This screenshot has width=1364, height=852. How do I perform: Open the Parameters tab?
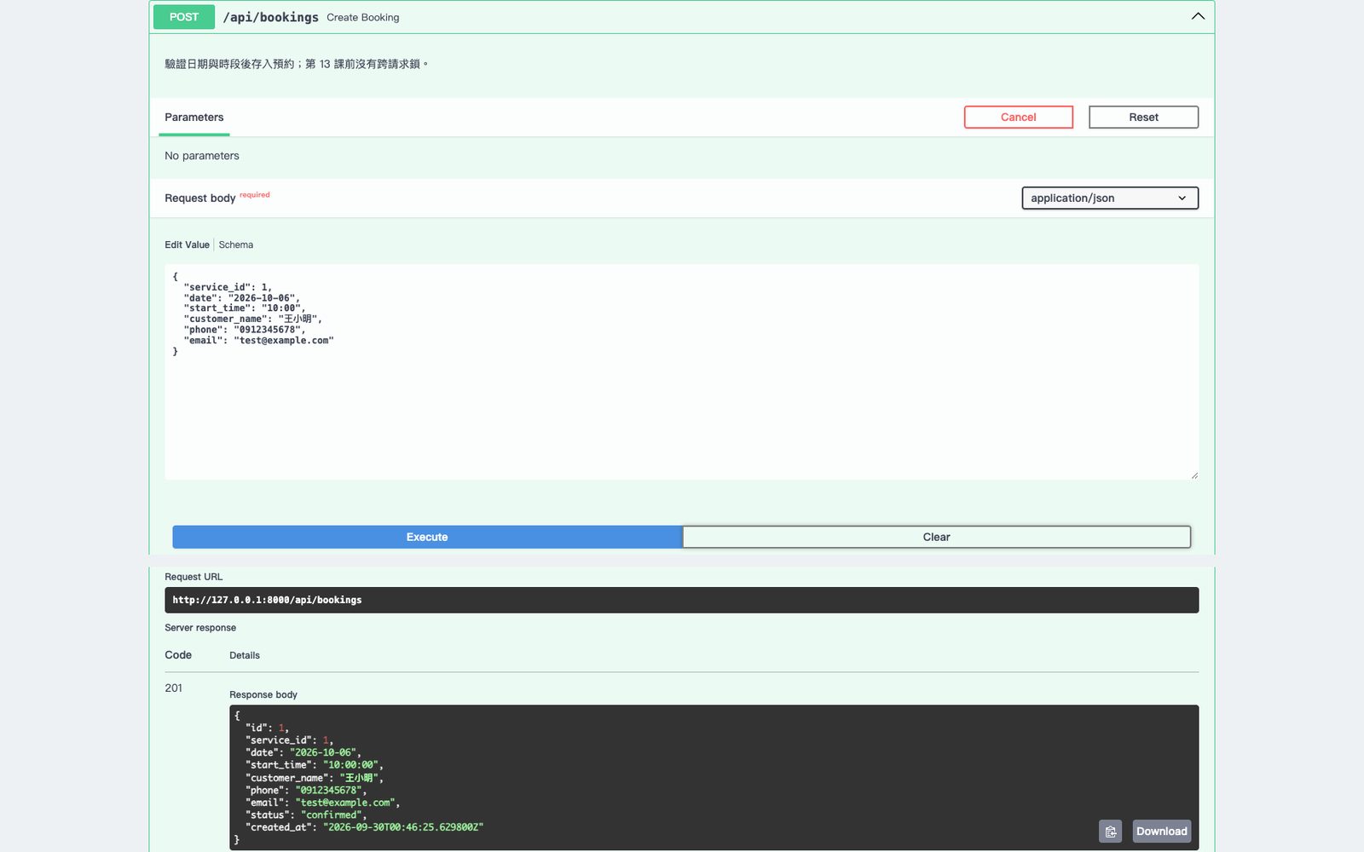point(194,118)
